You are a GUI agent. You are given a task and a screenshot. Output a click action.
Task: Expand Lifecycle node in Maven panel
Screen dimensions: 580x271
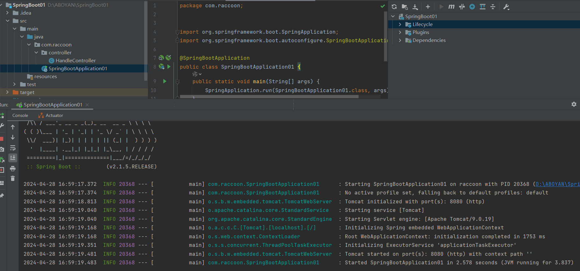tap(400, 24)
